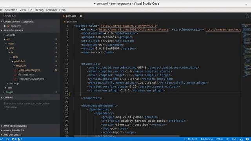
Task: Click the sync changes icon in status bar
Action: (7, 139)
